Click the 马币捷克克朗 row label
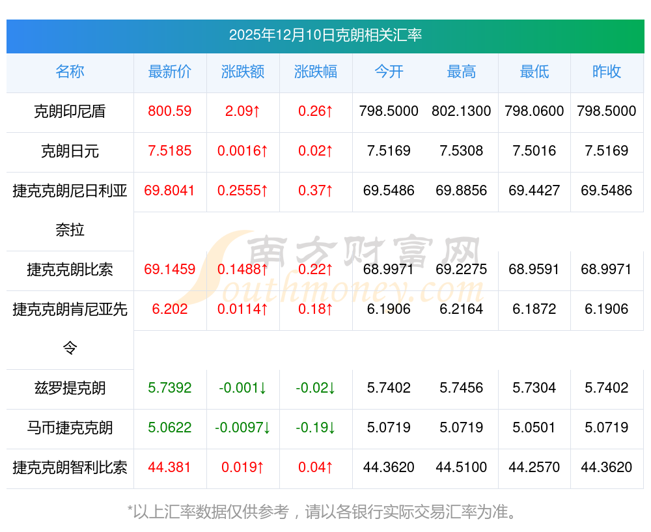The image size is (651, 532). (70, 427)
